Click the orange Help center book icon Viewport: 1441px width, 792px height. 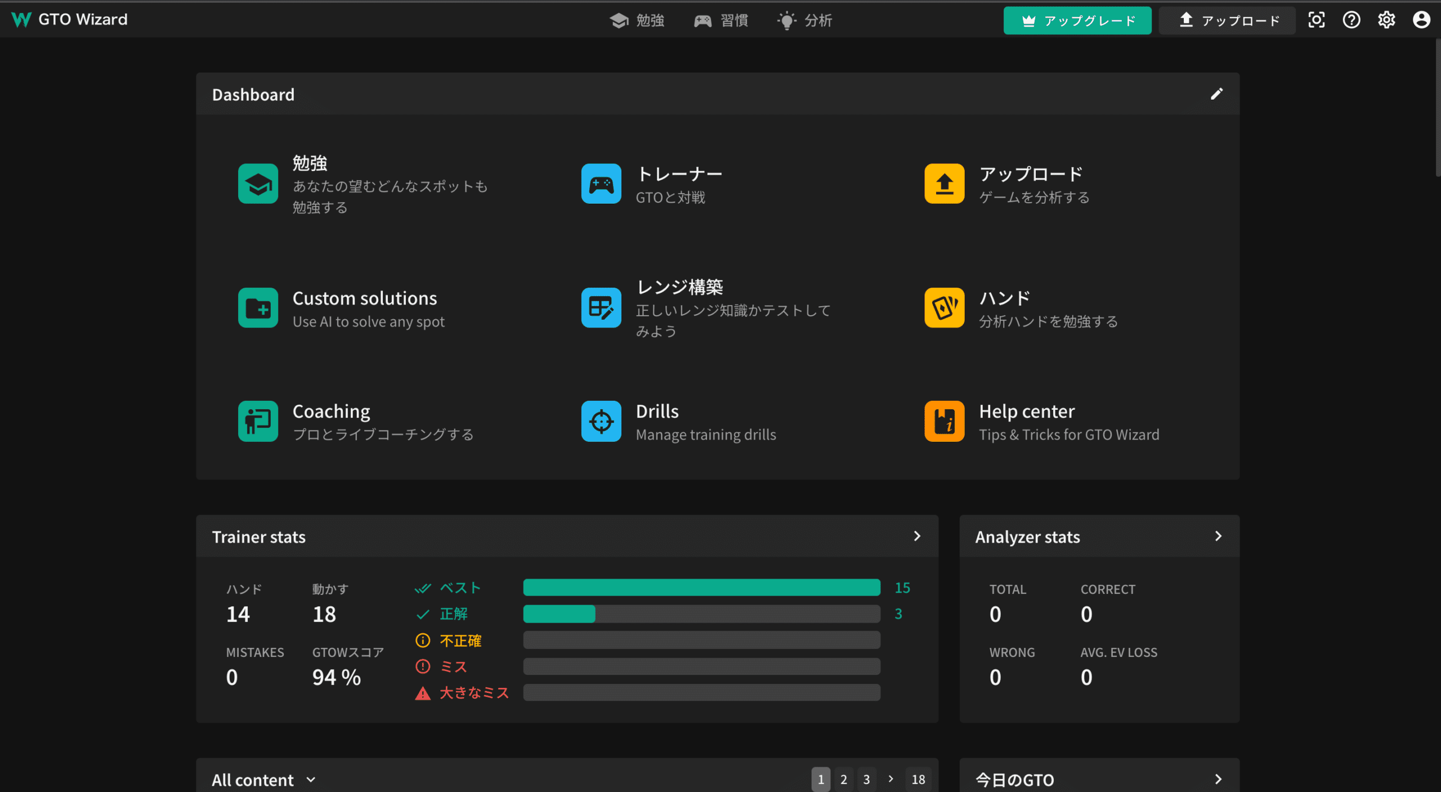(x=945, y=421)
